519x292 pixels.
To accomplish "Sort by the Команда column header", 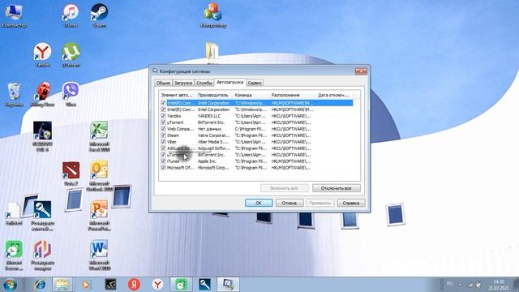I will [x=251, y=95].
